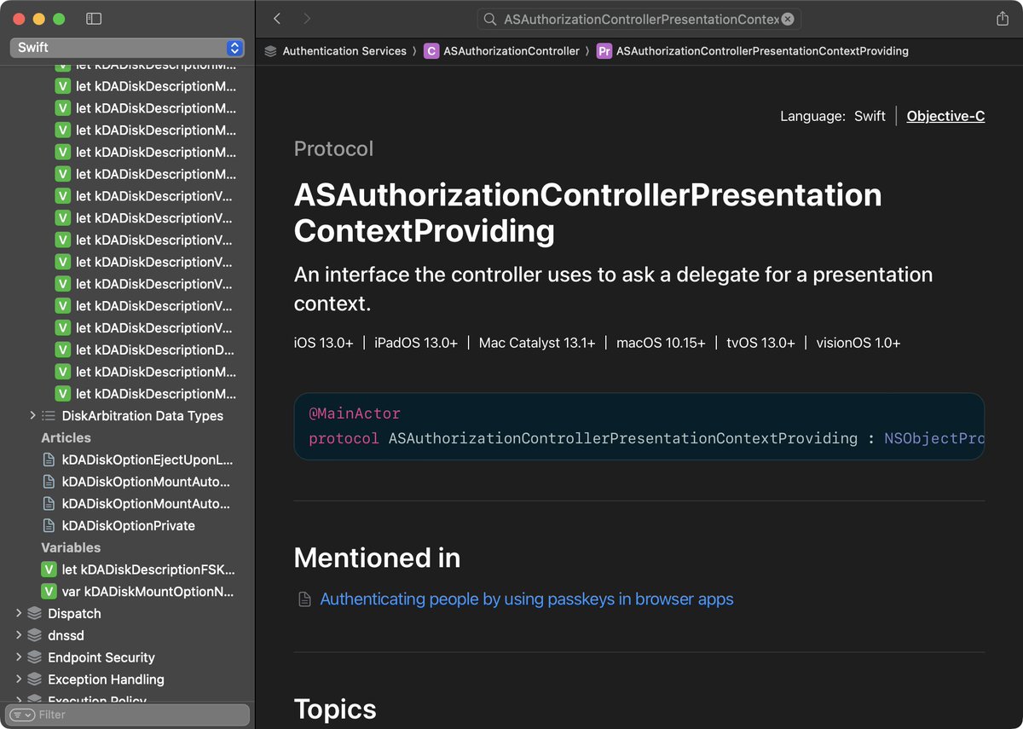Screen dimensions: 1023x729
Task: Click the navigator Filter text field
Action: tap(128, 715)
